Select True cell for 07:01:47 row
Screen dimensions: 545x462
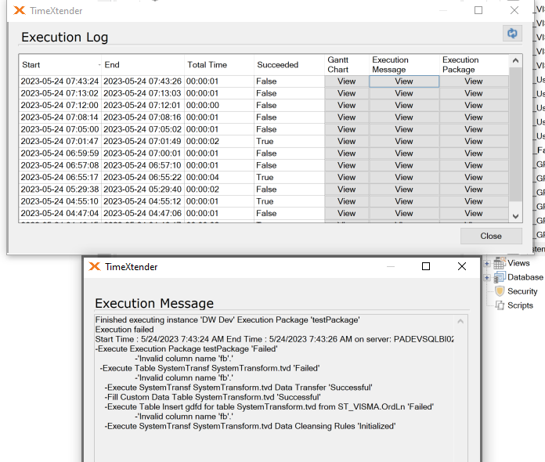tap(289, 142)
